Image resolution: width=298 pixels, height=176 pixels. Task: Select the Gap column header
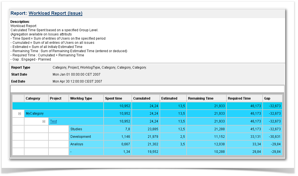tap(267, 98)
